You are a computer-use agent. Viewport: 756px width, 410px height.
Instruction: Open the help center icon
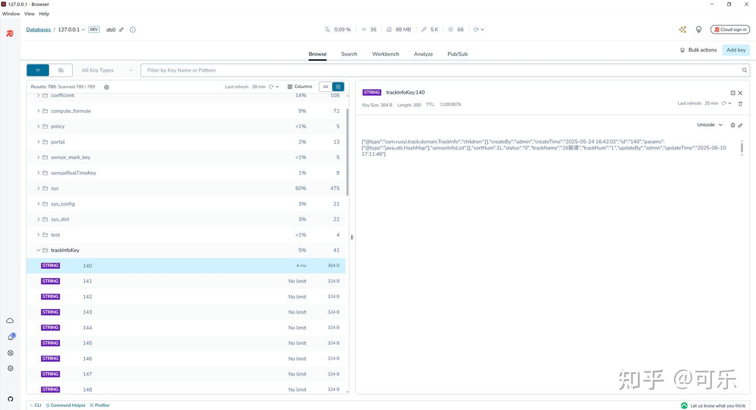10,353
